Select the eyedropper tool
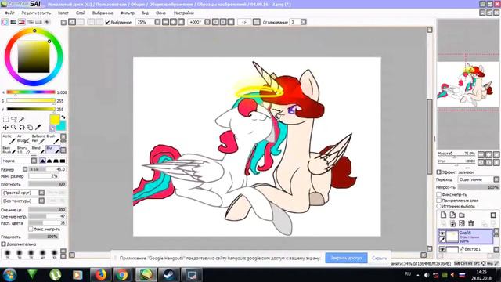 [38, 127]
